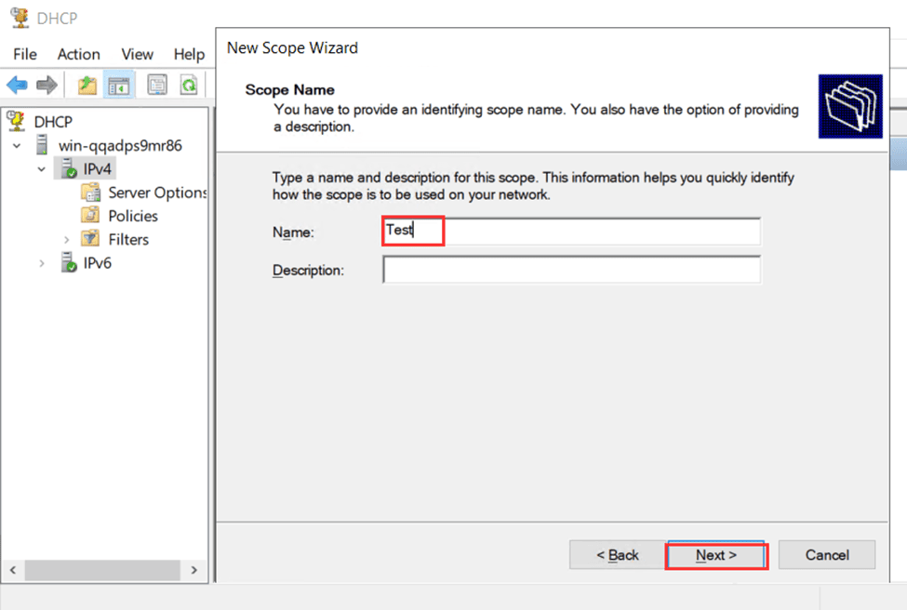Click the Next button in the wizard

tap(715, 554)
